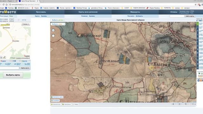The height and width of the screenshot is (114, 203).
Task: Click the 'Рядом' button under the map
Action: coord(75,104)
